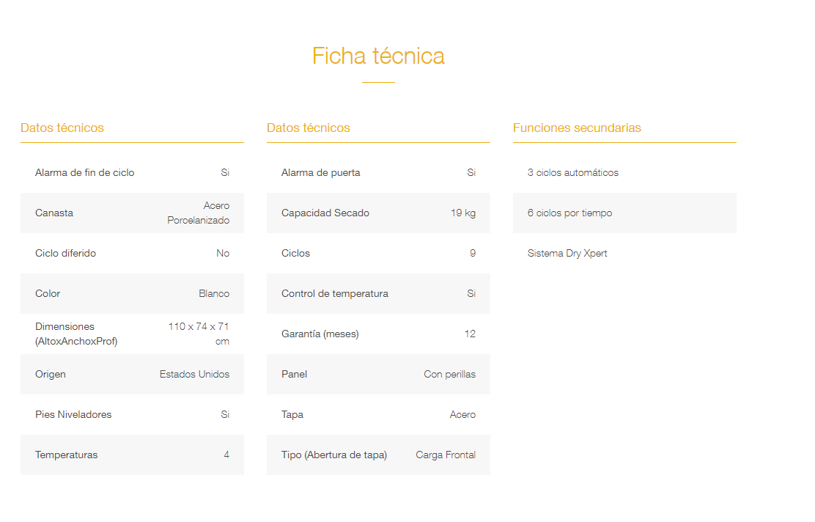Screen dimensions: 815x522
Task: Select the Dimensiones (AltoxAnchoxProf) row
Action: pos(132,334)
